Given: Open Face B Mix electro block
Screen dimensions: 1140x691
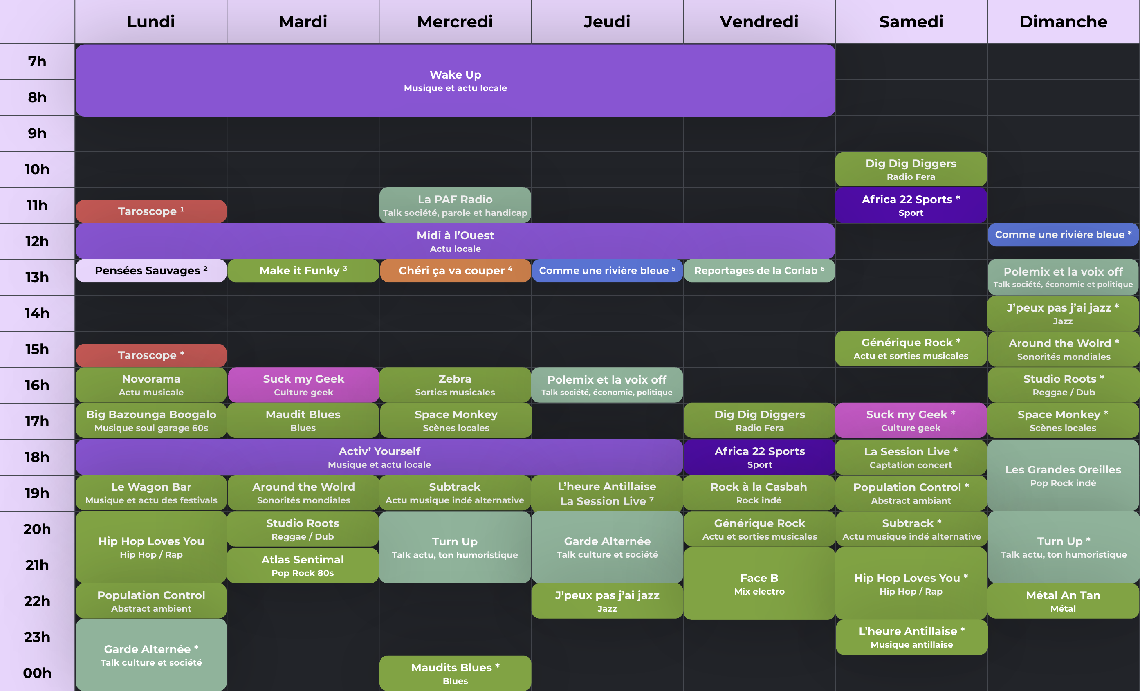Looking at the screenshot, I should (759, 584).
